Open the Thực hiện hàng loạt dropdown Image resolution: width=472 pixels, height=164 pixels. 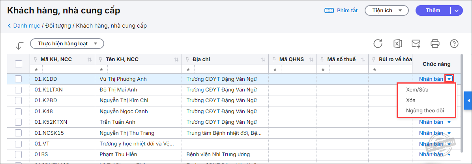pos(67,43)
